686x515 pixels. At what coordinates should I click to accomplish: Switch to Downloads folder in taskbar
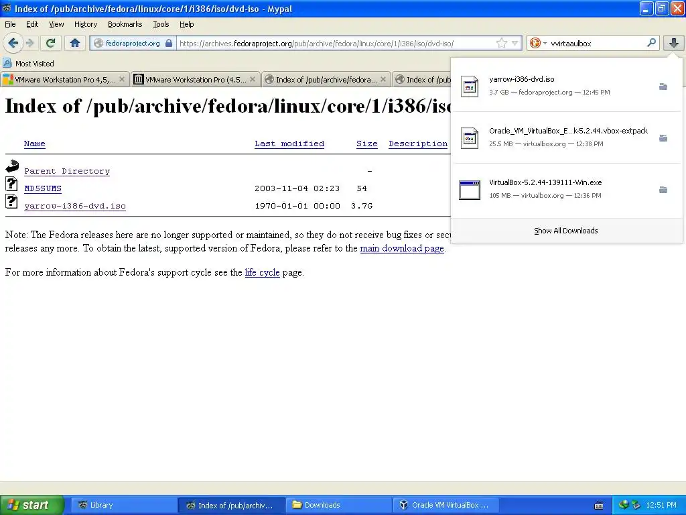tap(338, 505)
